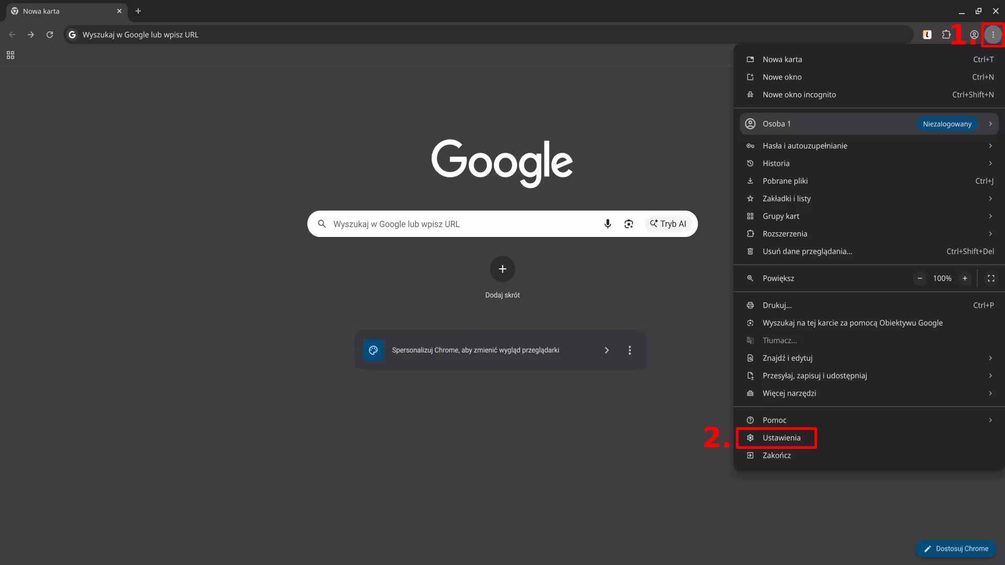Choose Zakończ to quit Chrome
The image size is (1005, 565).
(869, 456)
